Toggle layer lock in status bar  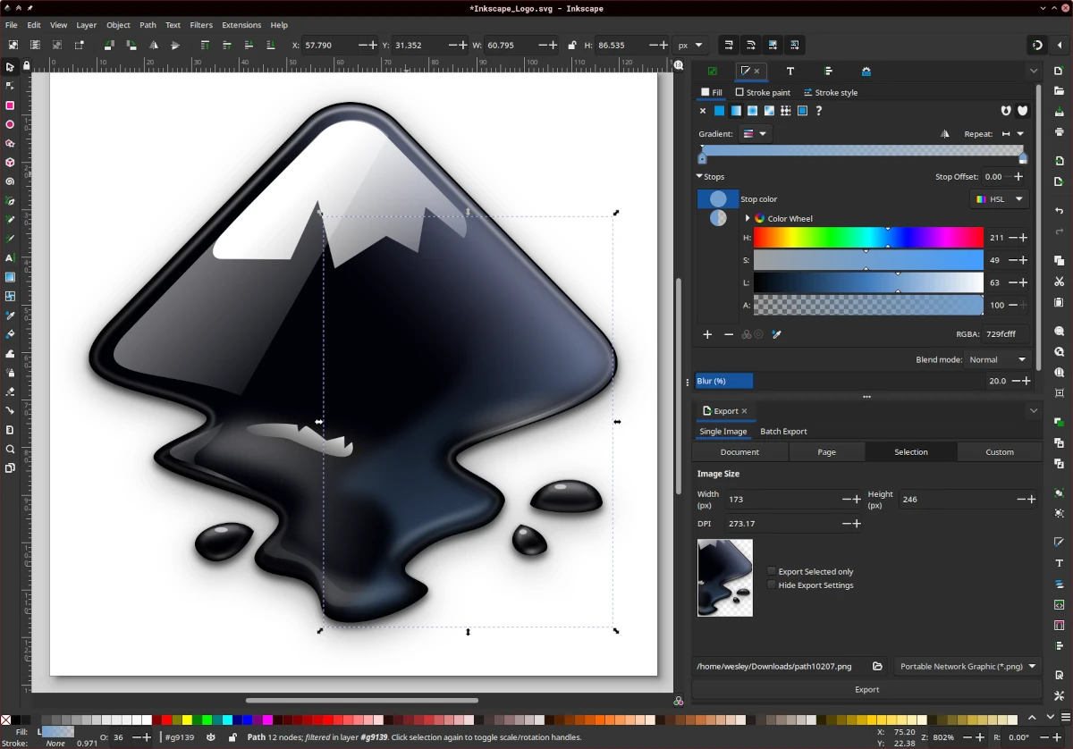click(232, 737)
